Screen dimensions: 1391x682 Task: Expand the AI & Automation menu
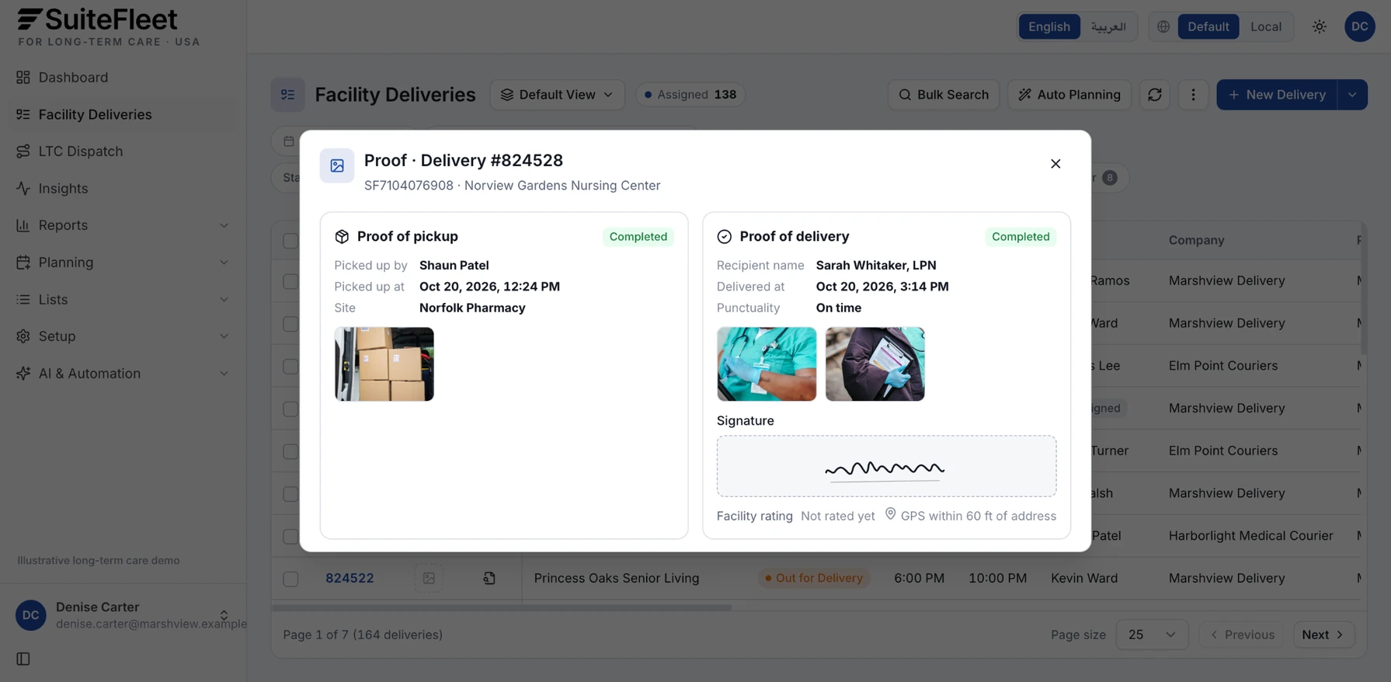click(x=123, y=374)
